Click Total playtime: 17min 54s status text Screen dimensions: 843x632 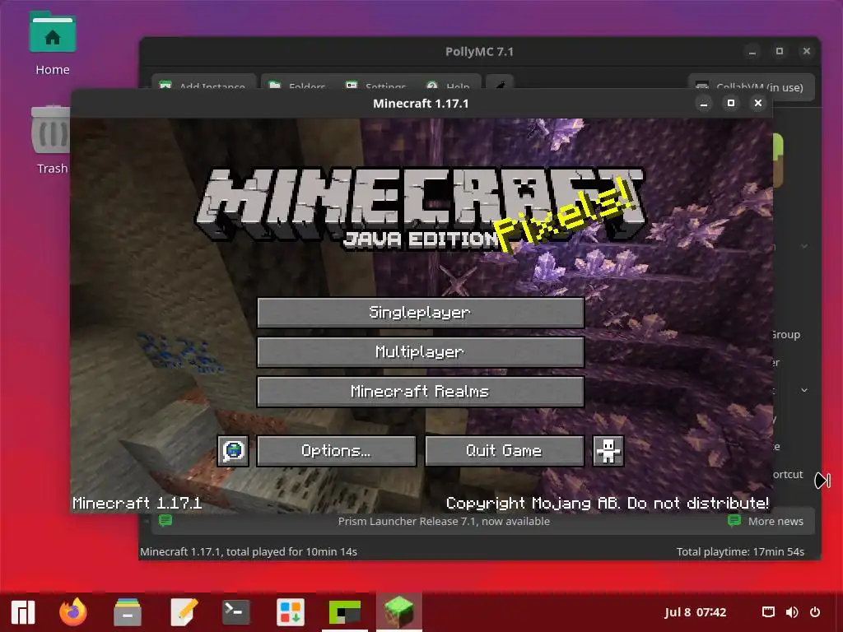(x=740, y=551)
